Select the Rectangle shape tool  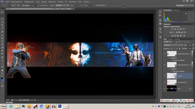2,67
